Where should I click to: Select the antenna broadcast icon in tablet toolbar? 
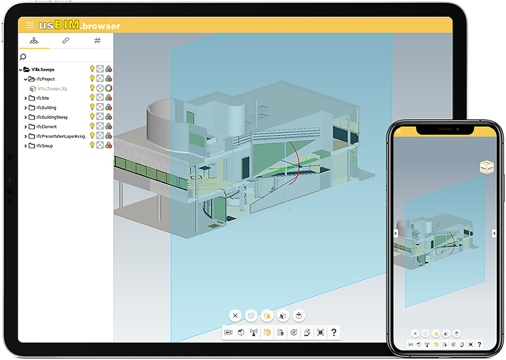[x=254, y=332]
